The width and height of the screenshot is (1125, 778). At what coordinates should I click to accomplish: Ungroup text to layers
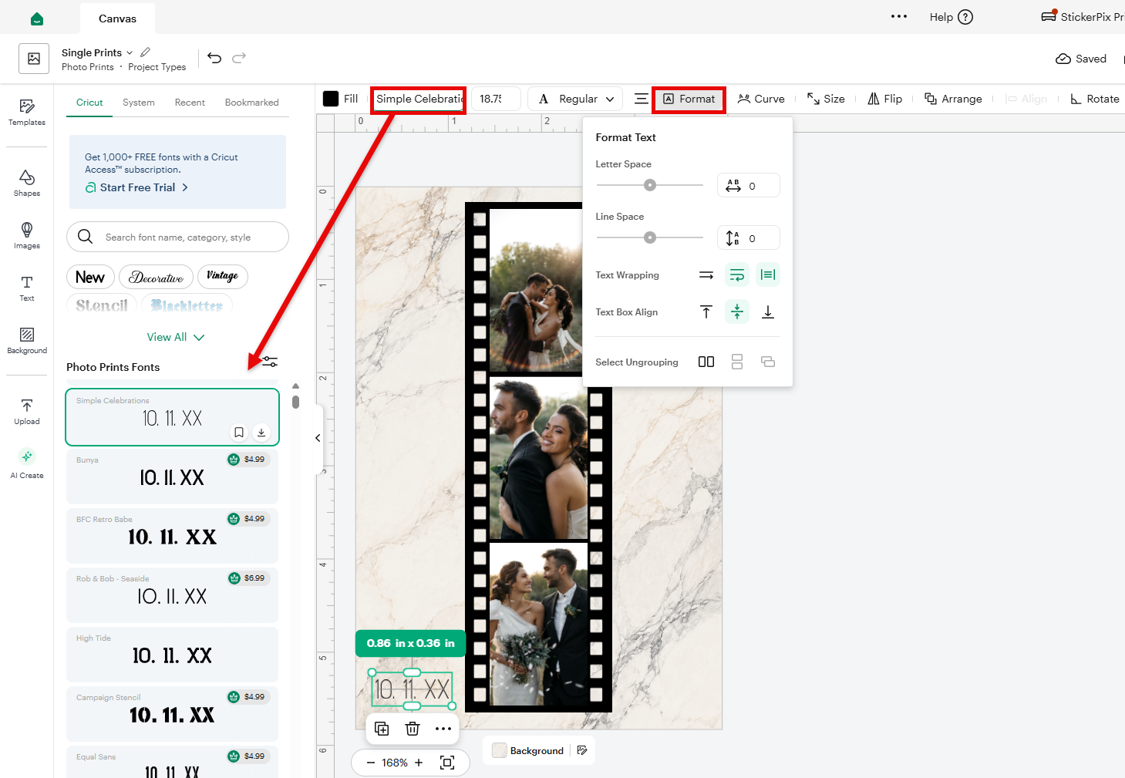768,362
